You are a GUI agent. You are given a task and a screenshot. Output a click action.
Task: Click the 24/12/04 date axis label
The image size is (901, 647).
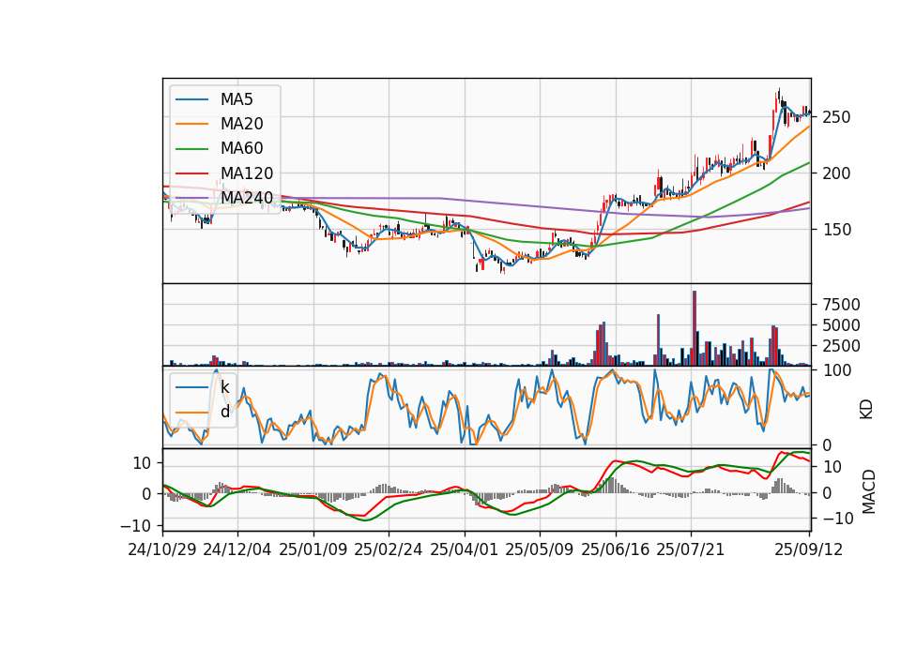tap(237, 549)
